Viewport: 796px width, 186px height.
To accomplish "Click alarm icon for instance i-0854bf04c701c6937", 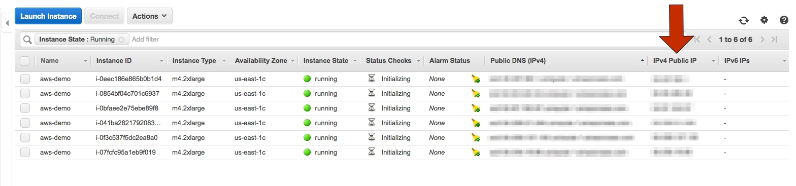I will (475, 93).
